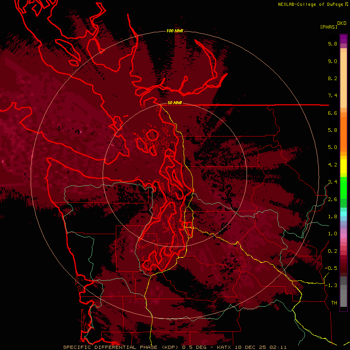Pick the bright green color bar segment

point(343,188)
